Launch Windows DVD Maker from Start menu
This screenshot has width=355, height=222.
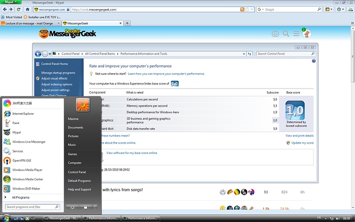click(33, 189)
